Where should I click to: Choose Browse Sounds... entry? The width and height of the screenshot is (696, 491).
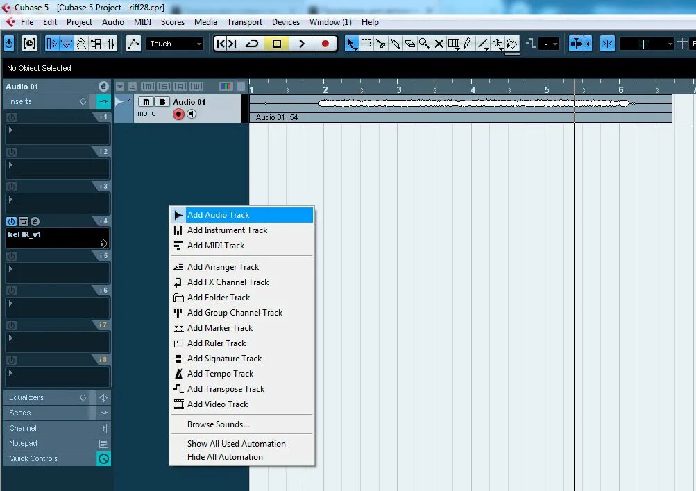[x=242, y=424]
